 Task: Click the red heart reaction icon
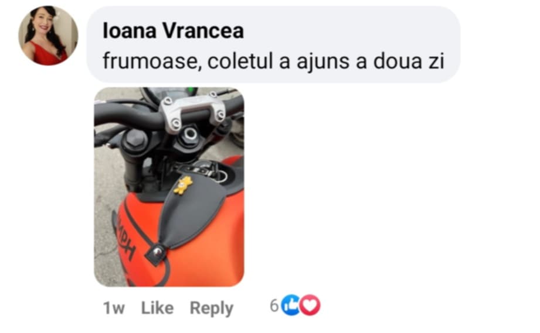310,305
